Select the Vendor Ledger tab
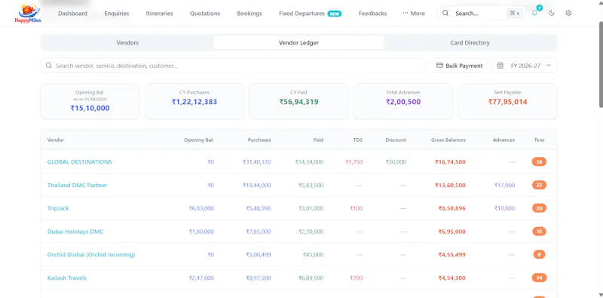603x298 pixels. pyautogui.click(x=298, y=43)
